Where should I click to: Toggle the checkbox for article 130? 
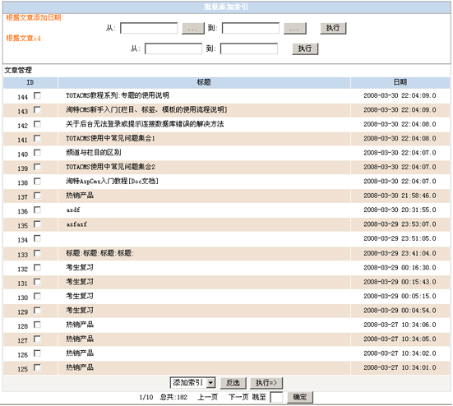(37, 296)
